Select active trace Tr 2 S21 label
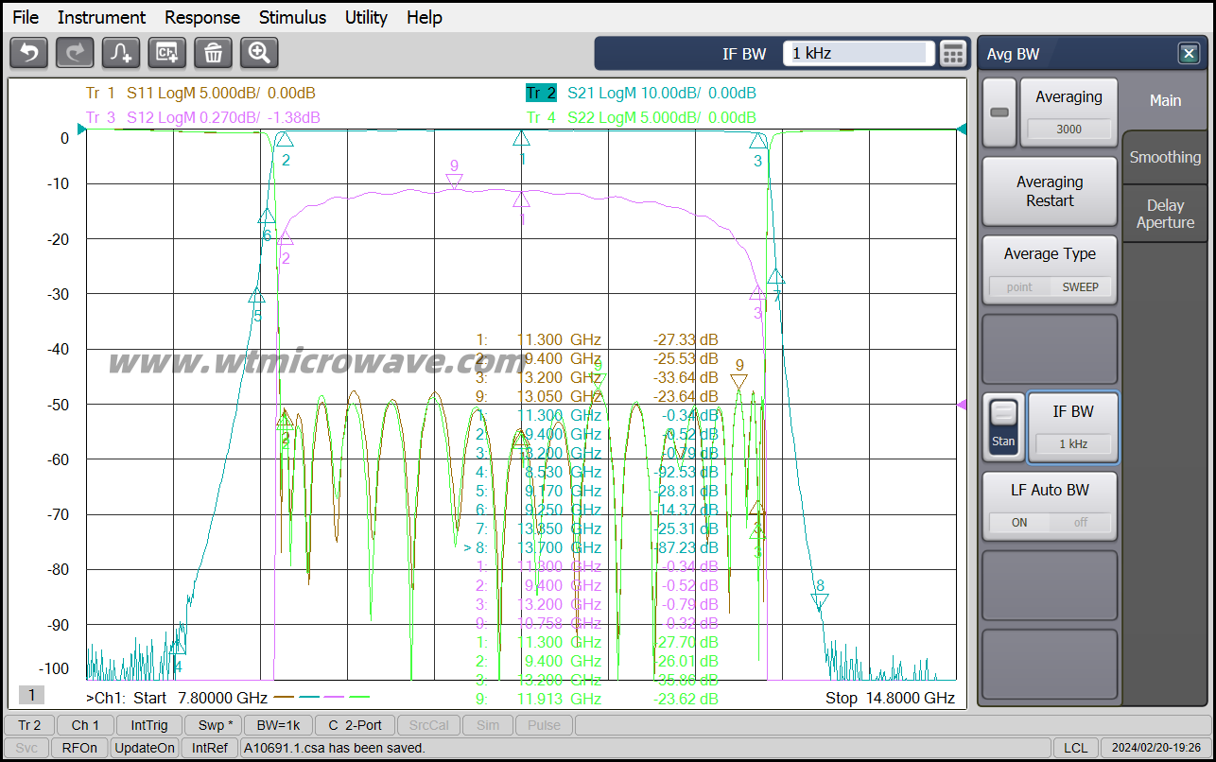 pos(641,93)
